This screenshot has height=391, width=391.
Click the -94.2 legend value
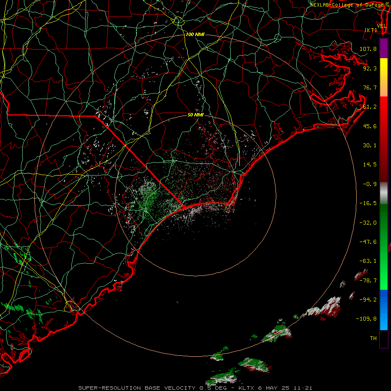coord(368,300)
